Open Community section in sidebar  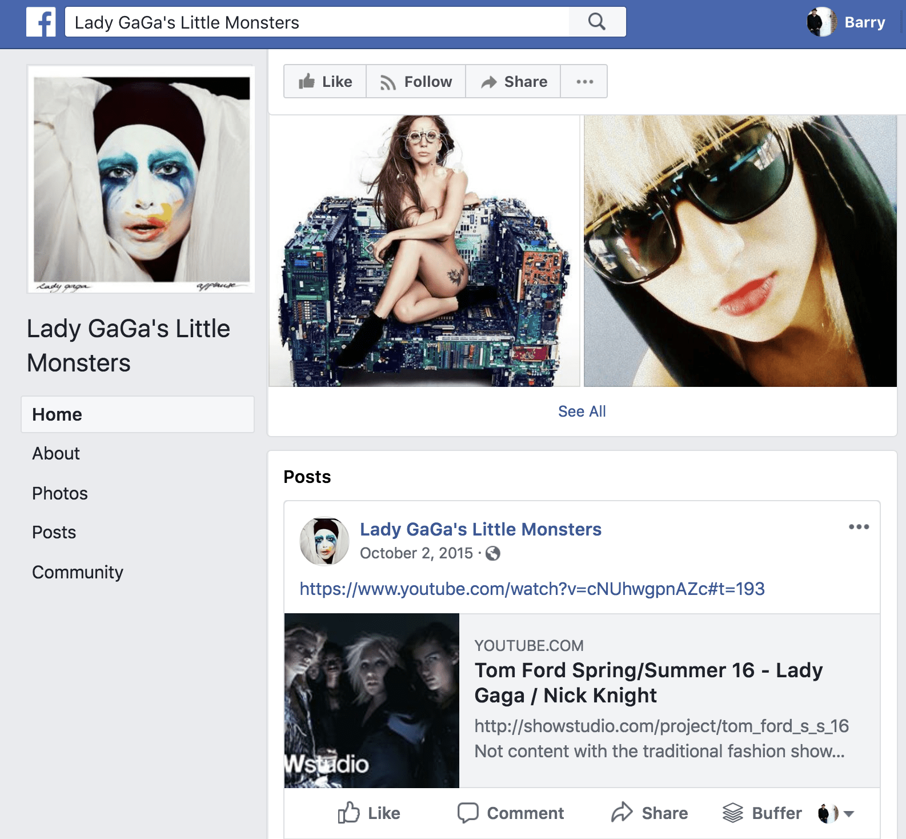(78, 572)
